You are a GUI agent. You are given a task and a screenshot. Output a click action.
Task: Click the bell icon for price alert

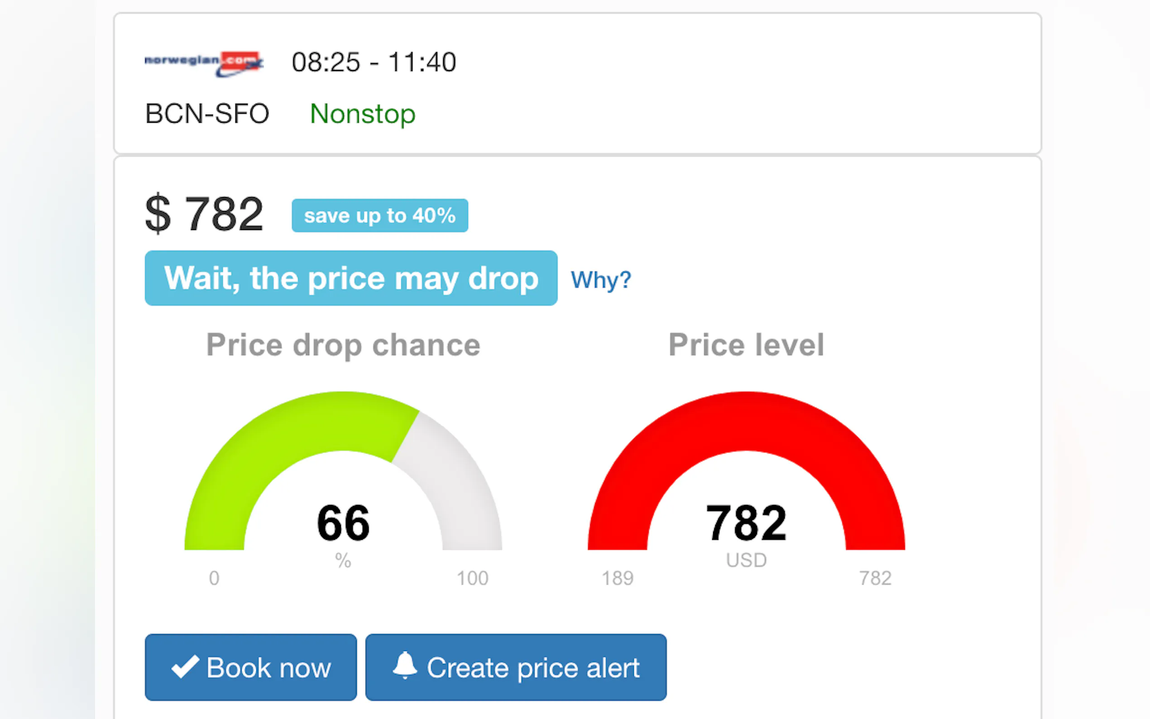(405, 665)
